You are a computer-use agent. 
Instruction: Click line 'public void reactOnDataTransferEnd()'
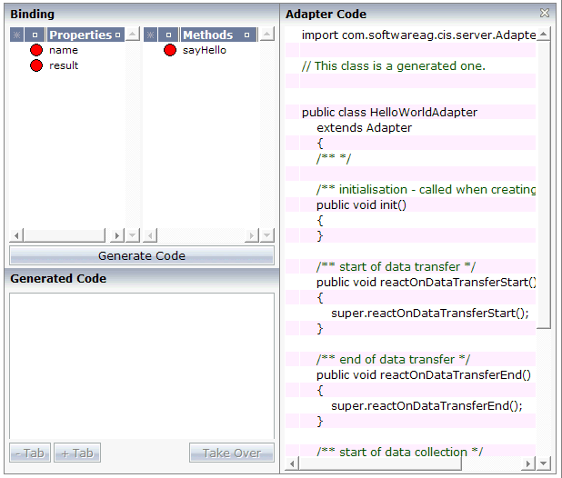[423, 375]
